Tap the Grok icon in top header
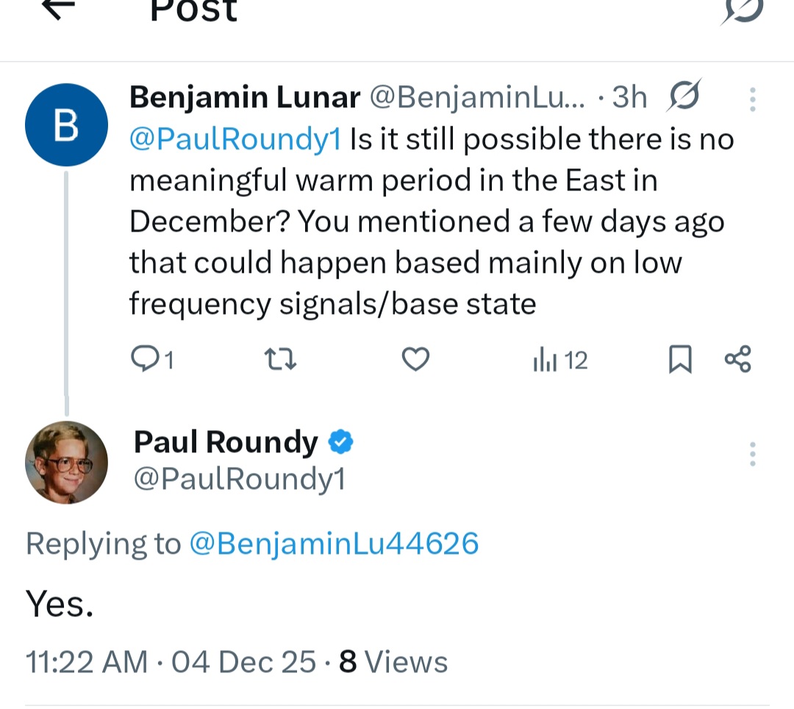The image size is (794, 709). (x=743, y=10)
